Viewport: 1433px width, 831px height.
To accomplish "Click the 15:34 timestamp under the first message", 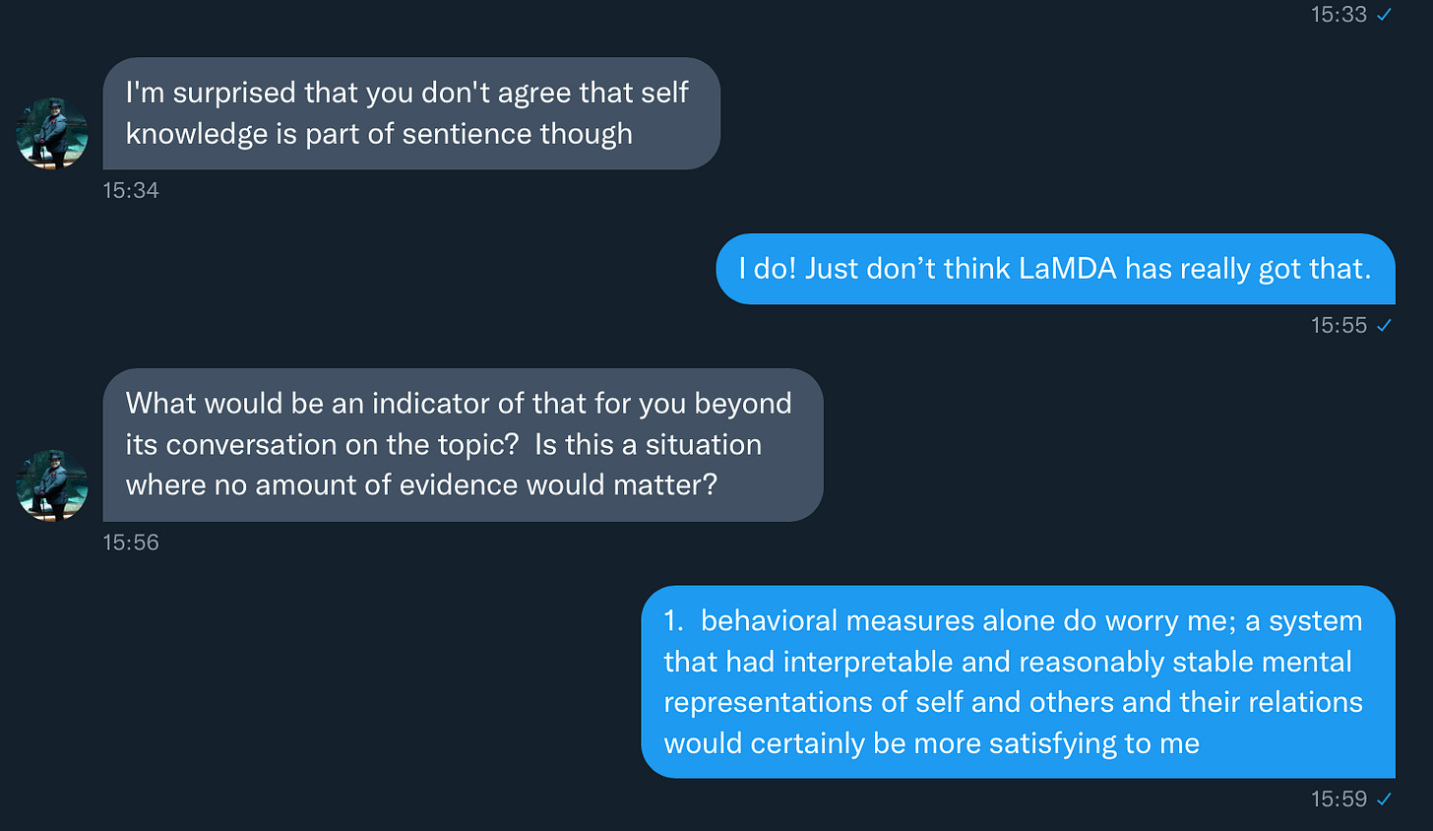I will 131,190.
